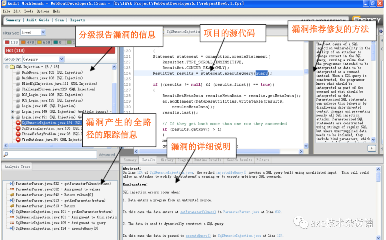
Task: Open the Advanced search link
Action: [107, 155]
